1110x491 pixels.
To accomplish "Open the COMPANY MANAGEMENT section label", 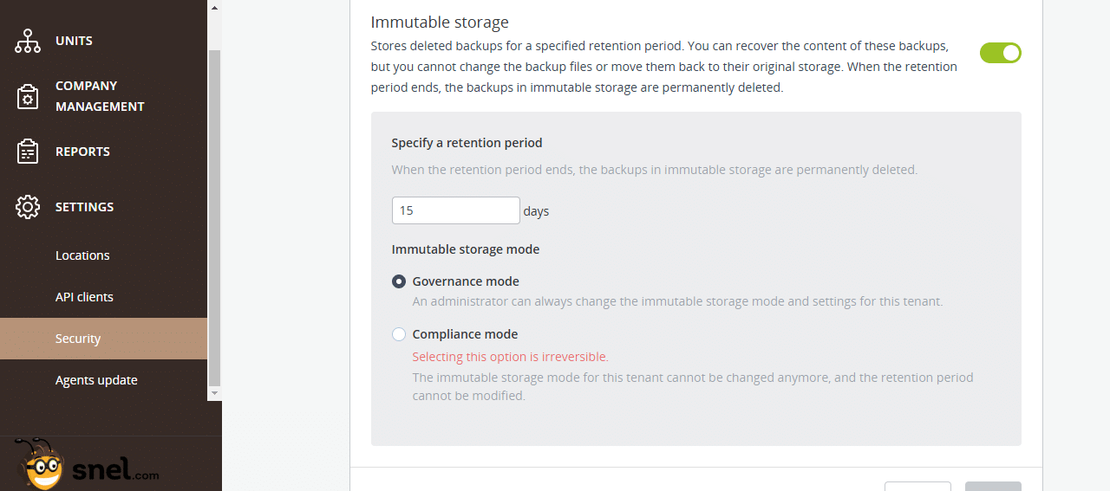I will tap(100, 96).
